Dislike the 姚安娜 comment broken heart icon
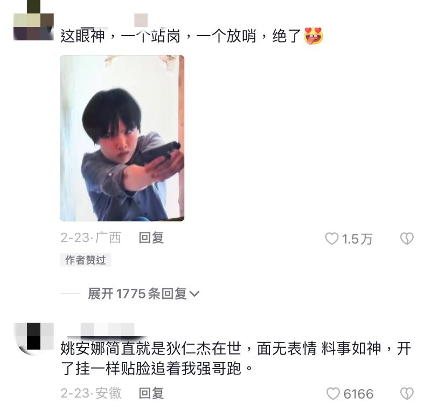The height and width of the screenshot is (411, 431). (x=407, y=394)
